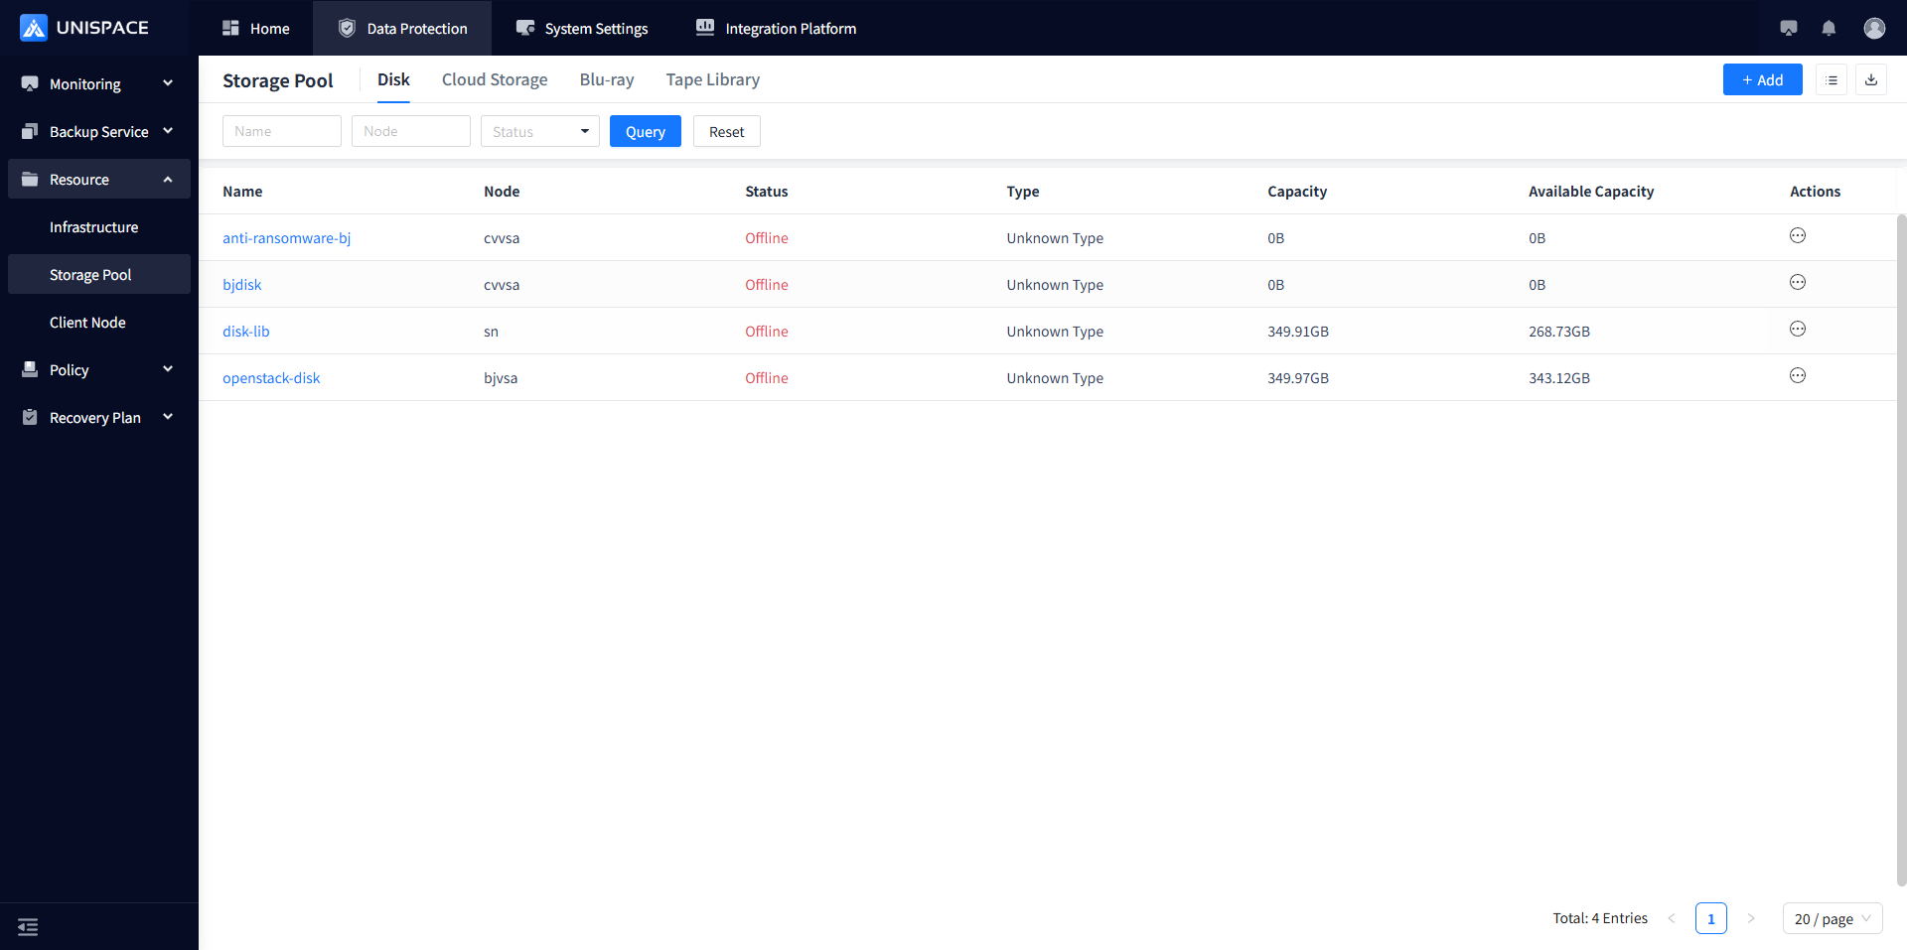Click the UNISPACE logo

click(84, 28)
